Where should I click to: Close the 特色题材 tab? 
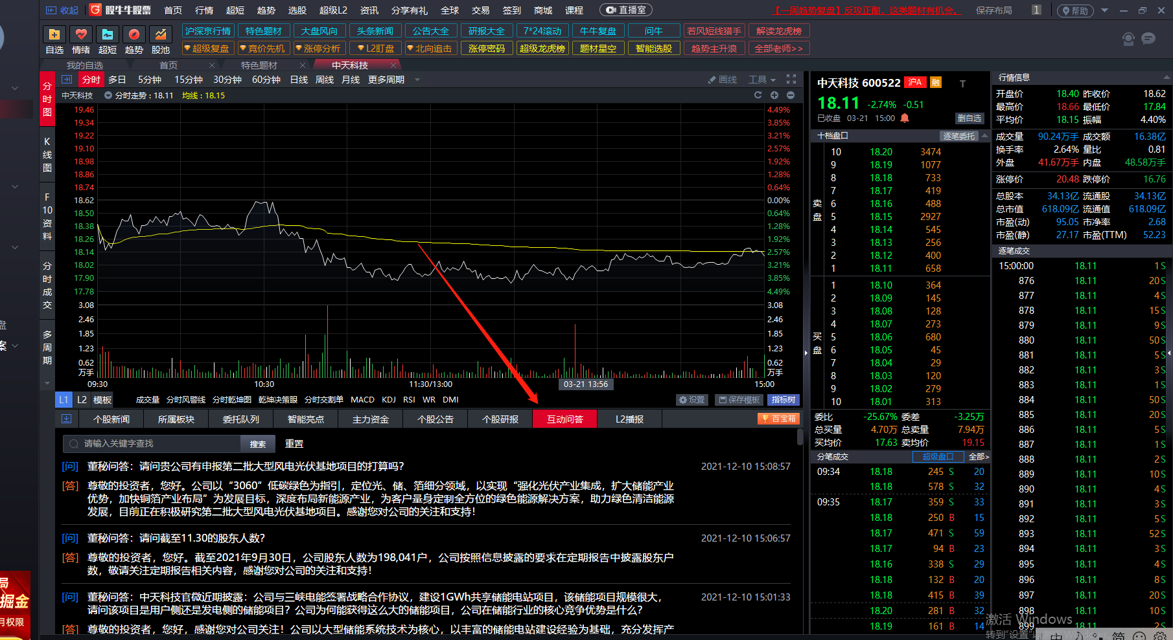click(x=302, y=65)
